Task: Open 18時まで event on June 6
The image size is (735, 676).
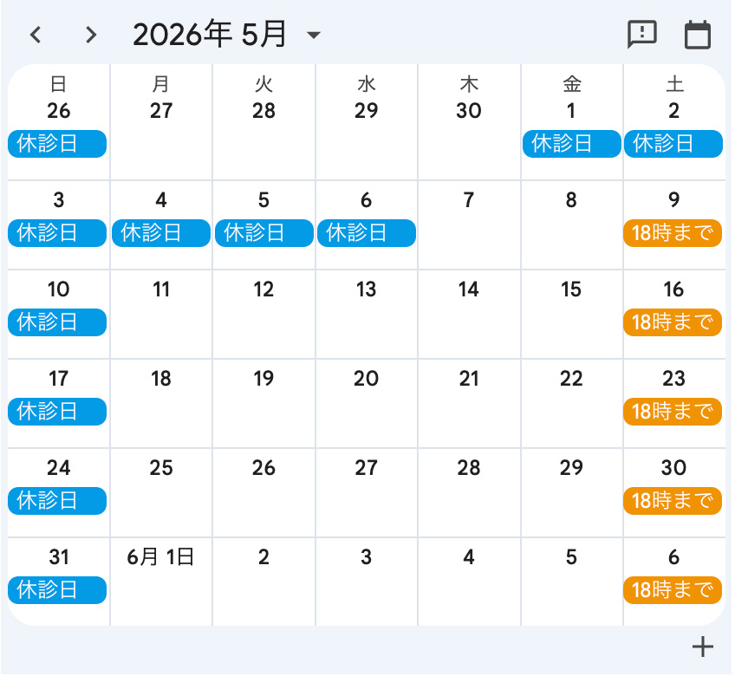Action: coord(673,590)
